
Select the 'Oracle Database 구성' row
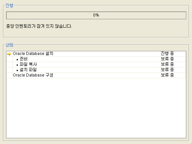96,75
